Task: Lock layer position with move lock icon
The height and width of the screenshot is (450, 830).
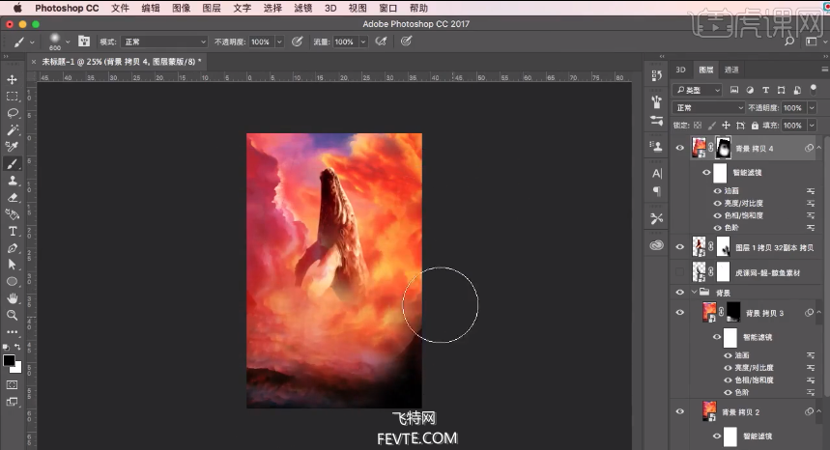Action: pyautogui.click(x=726, y=126)
